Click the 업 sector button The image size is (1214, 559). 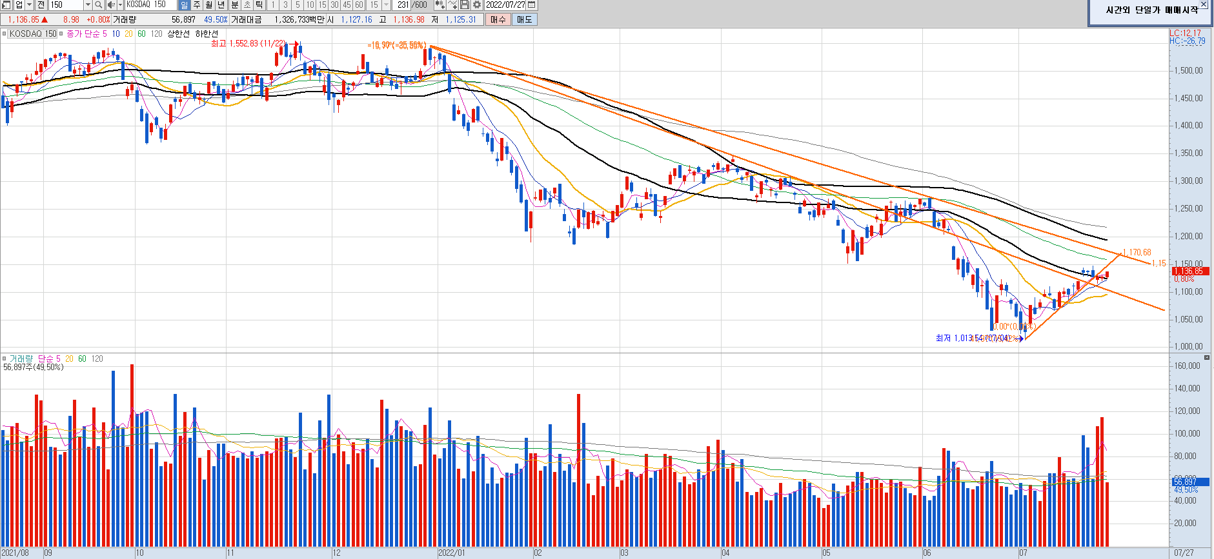[x=19, y=5]
